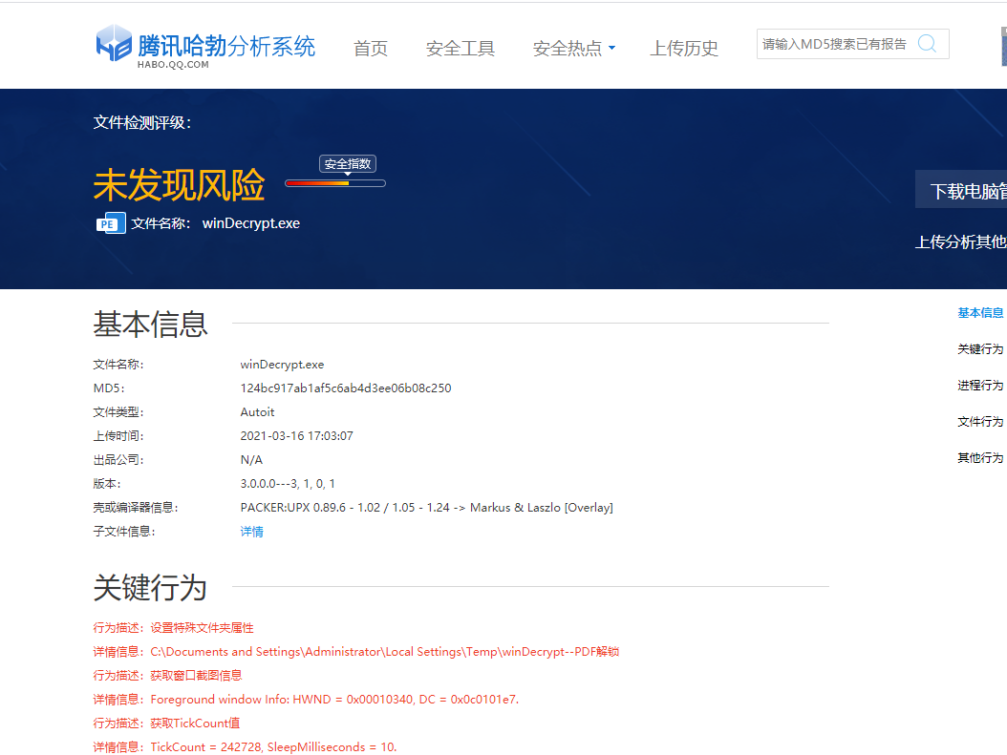Select 其他行为 in side navigation
Screen dimensions: 1007x755
(x=980, y=458)
